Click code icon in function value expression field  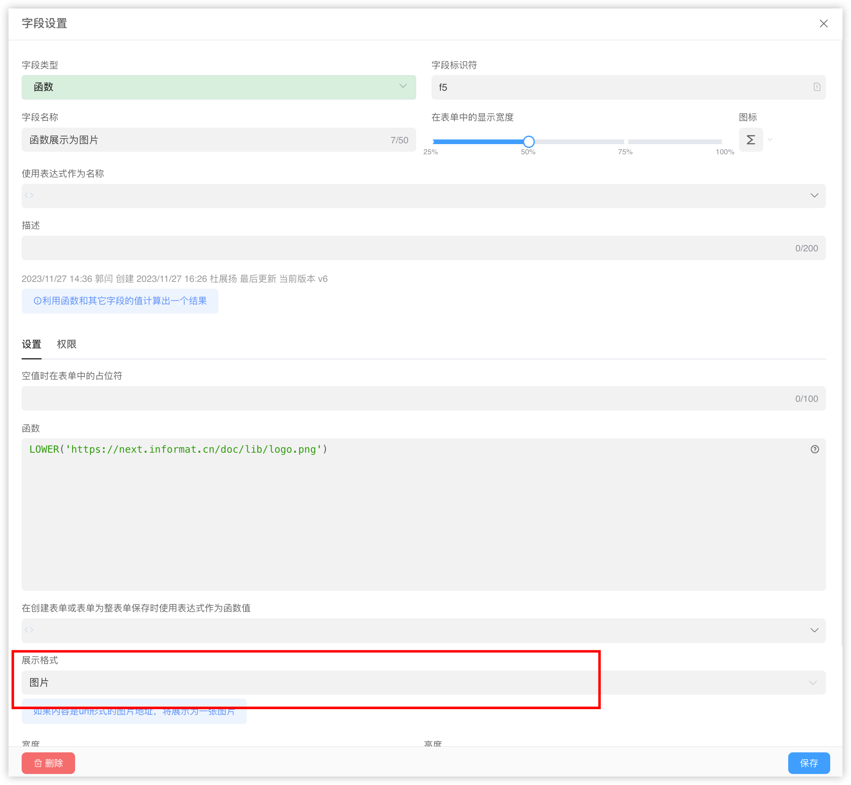(29, 630)
